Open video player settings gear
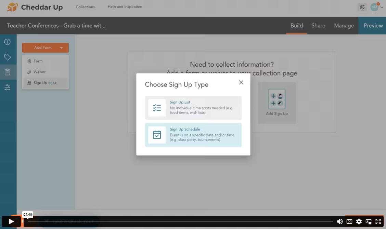This screenshot has height=229, width=386. 359,221
